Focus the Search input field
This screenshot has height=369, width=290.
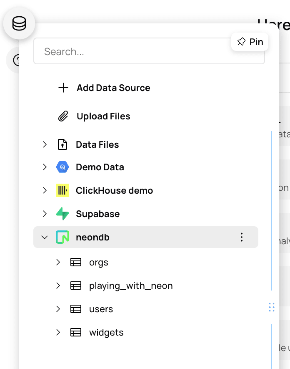[133, 52]
